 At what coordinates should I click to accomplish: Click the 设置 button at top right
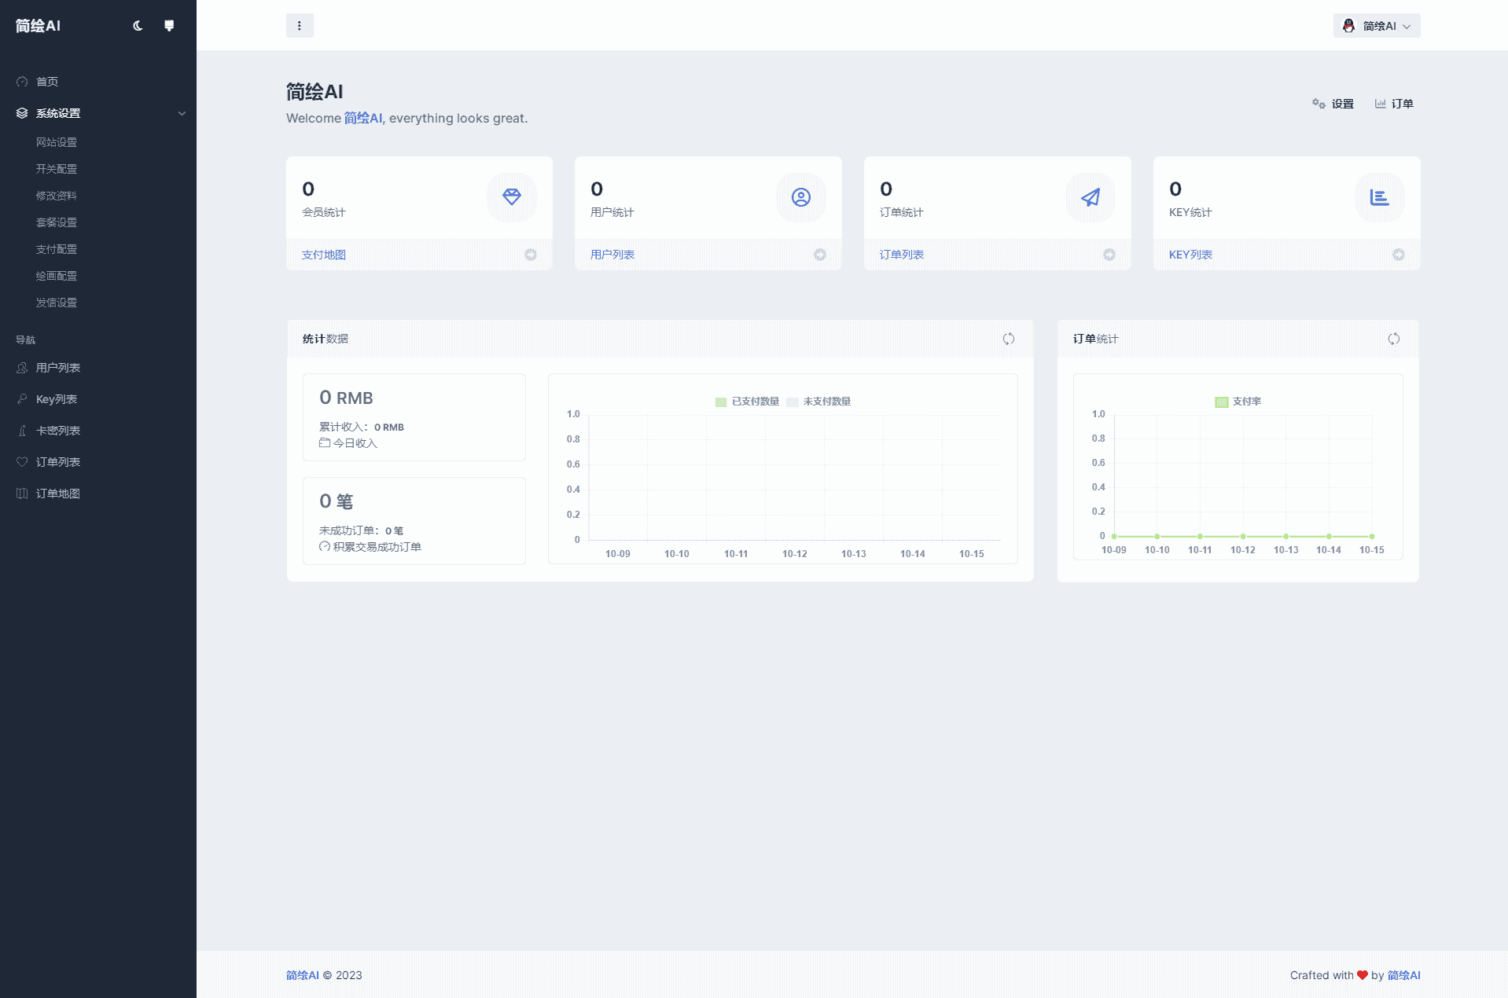pyautogui.click(x=1333, y=104)
